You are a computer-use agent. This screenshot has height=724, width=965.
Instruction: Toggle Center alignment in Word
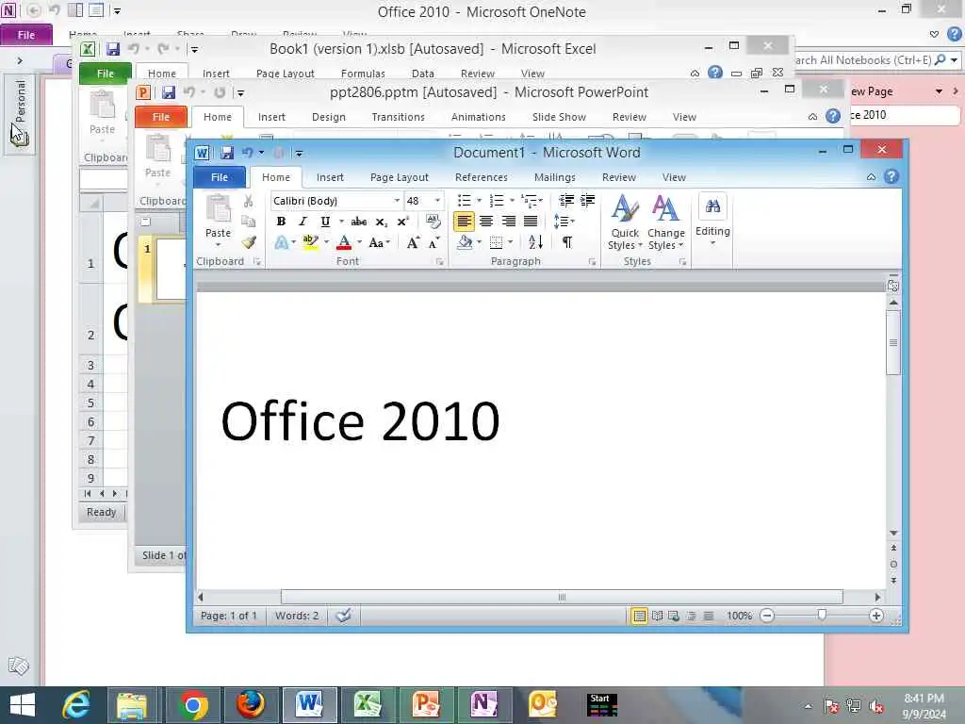click(486, 221)
